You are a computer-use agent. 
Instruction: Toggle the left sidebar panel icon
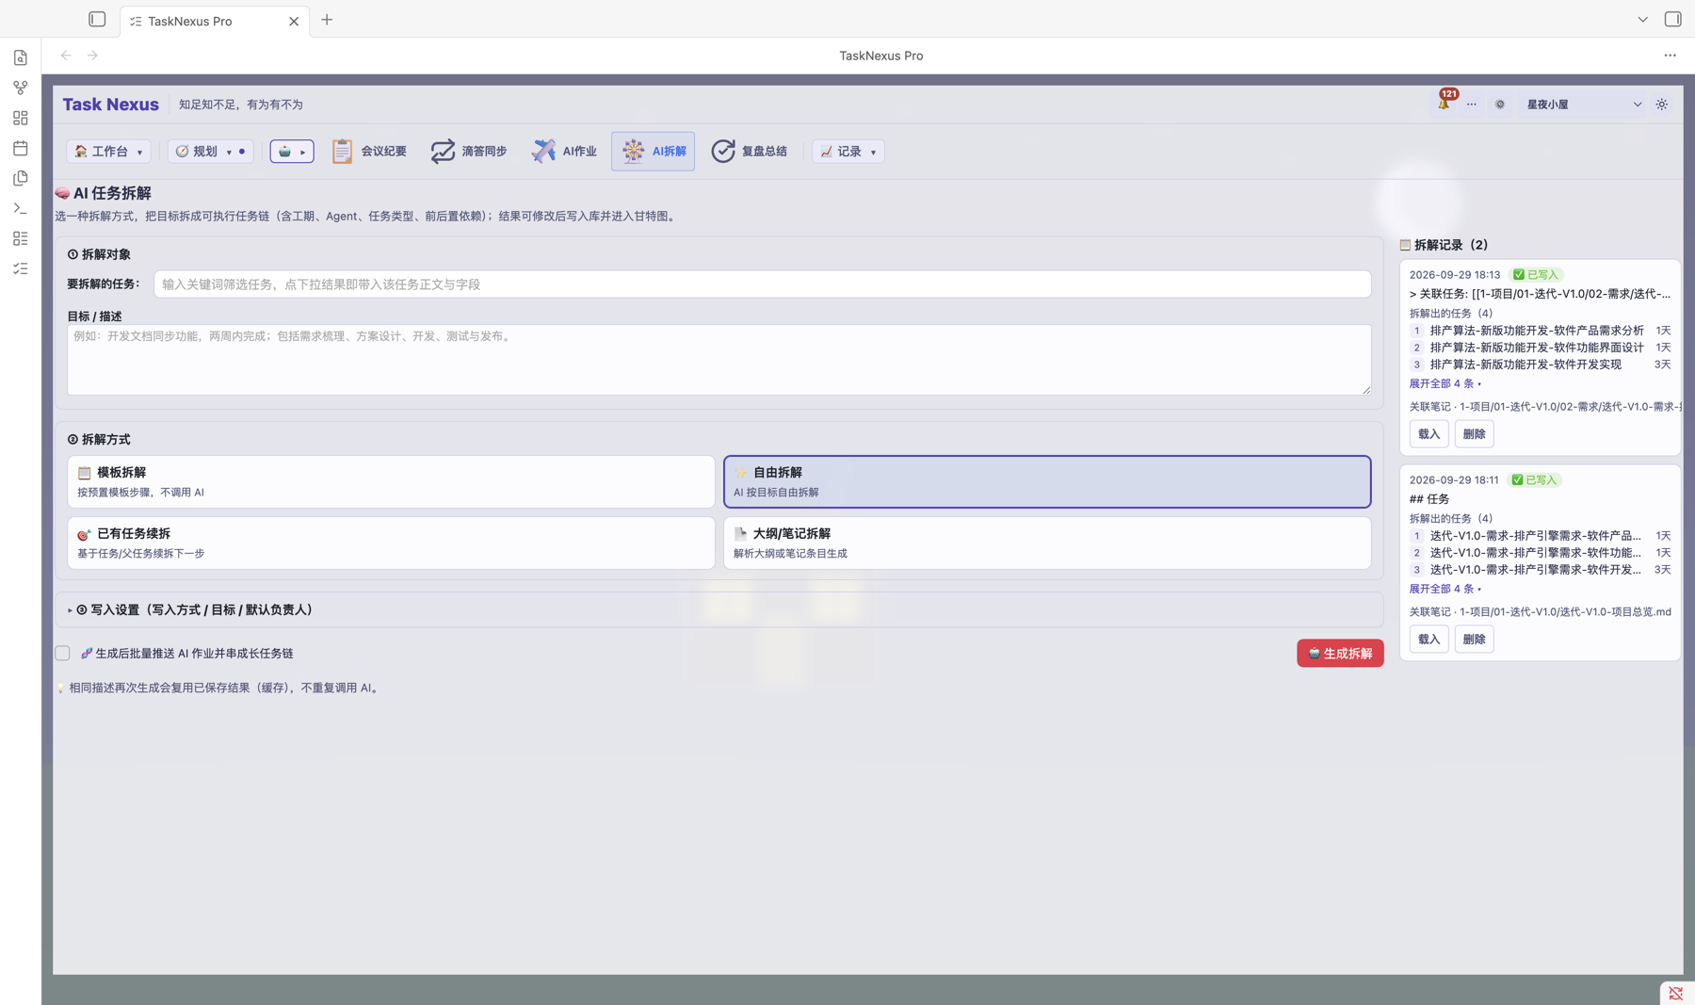[x=97, y=19]
